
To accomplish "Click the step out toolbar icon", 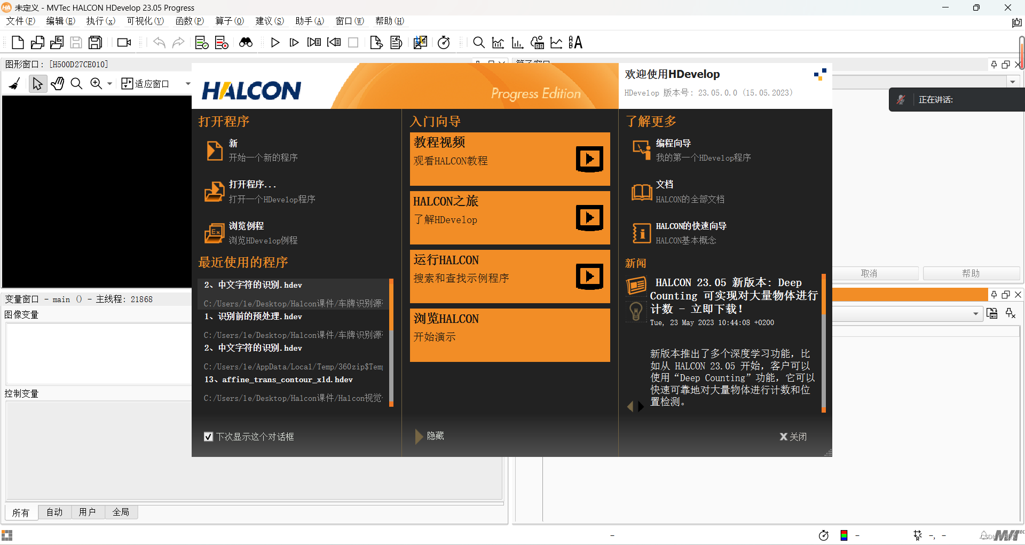I will [x=334, y=42].
